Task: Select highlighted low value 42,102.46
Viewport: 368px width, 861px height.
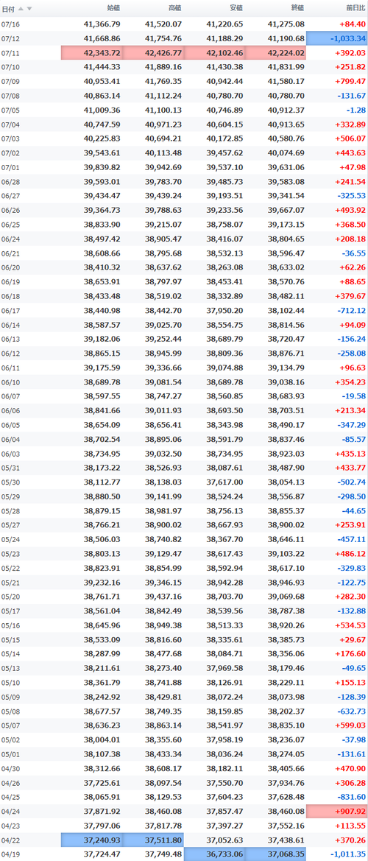Action: click(x=214, y=53)
